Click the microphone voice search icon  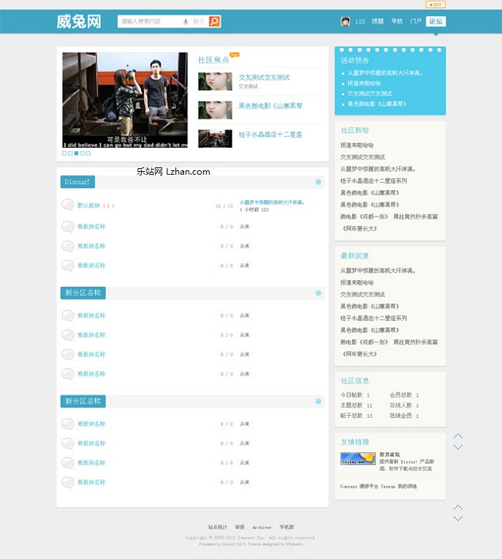coord(186,22)
